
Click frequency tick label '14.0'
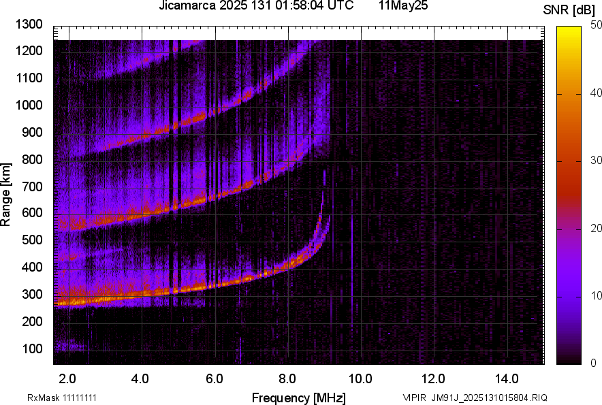point(507,379)
